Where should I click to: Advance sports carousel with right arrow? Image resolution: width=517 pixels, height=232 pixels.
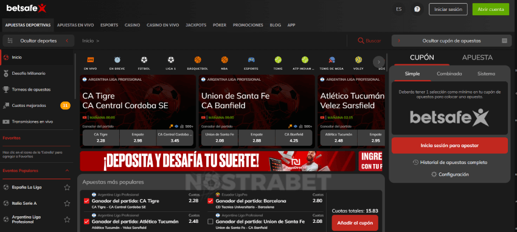coord(379,61)
